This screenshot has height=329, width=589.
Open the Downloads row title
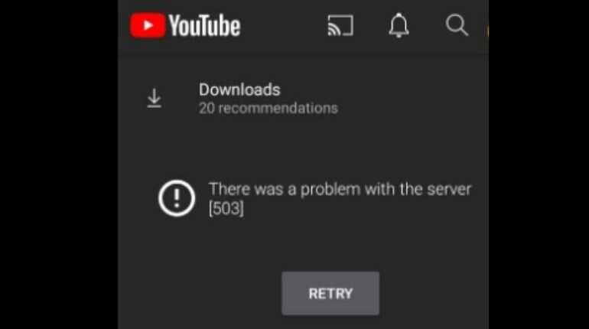pos(239,90)
